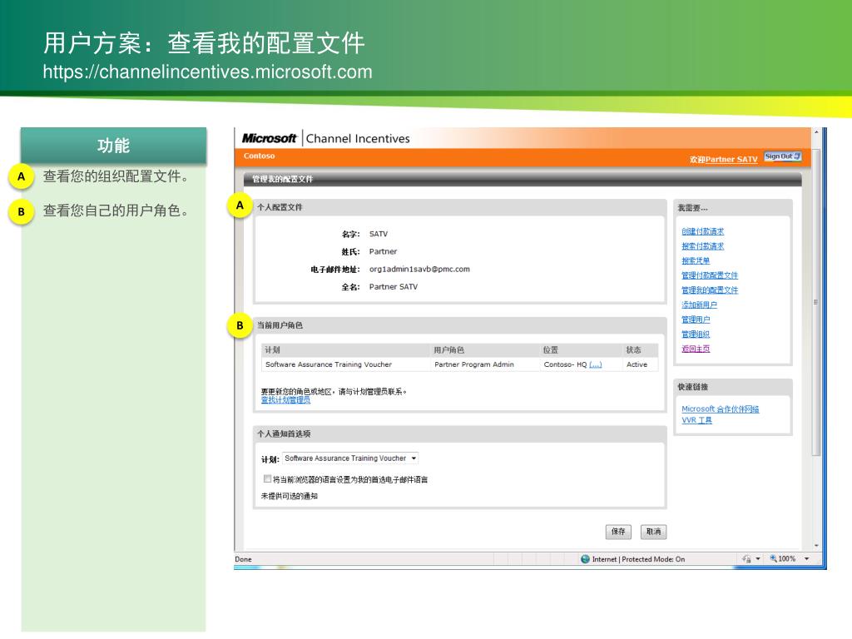This screenshot has width=852, height=639.
Task: Click the Channel Incentives title text
Action: (x=358, y=139)
